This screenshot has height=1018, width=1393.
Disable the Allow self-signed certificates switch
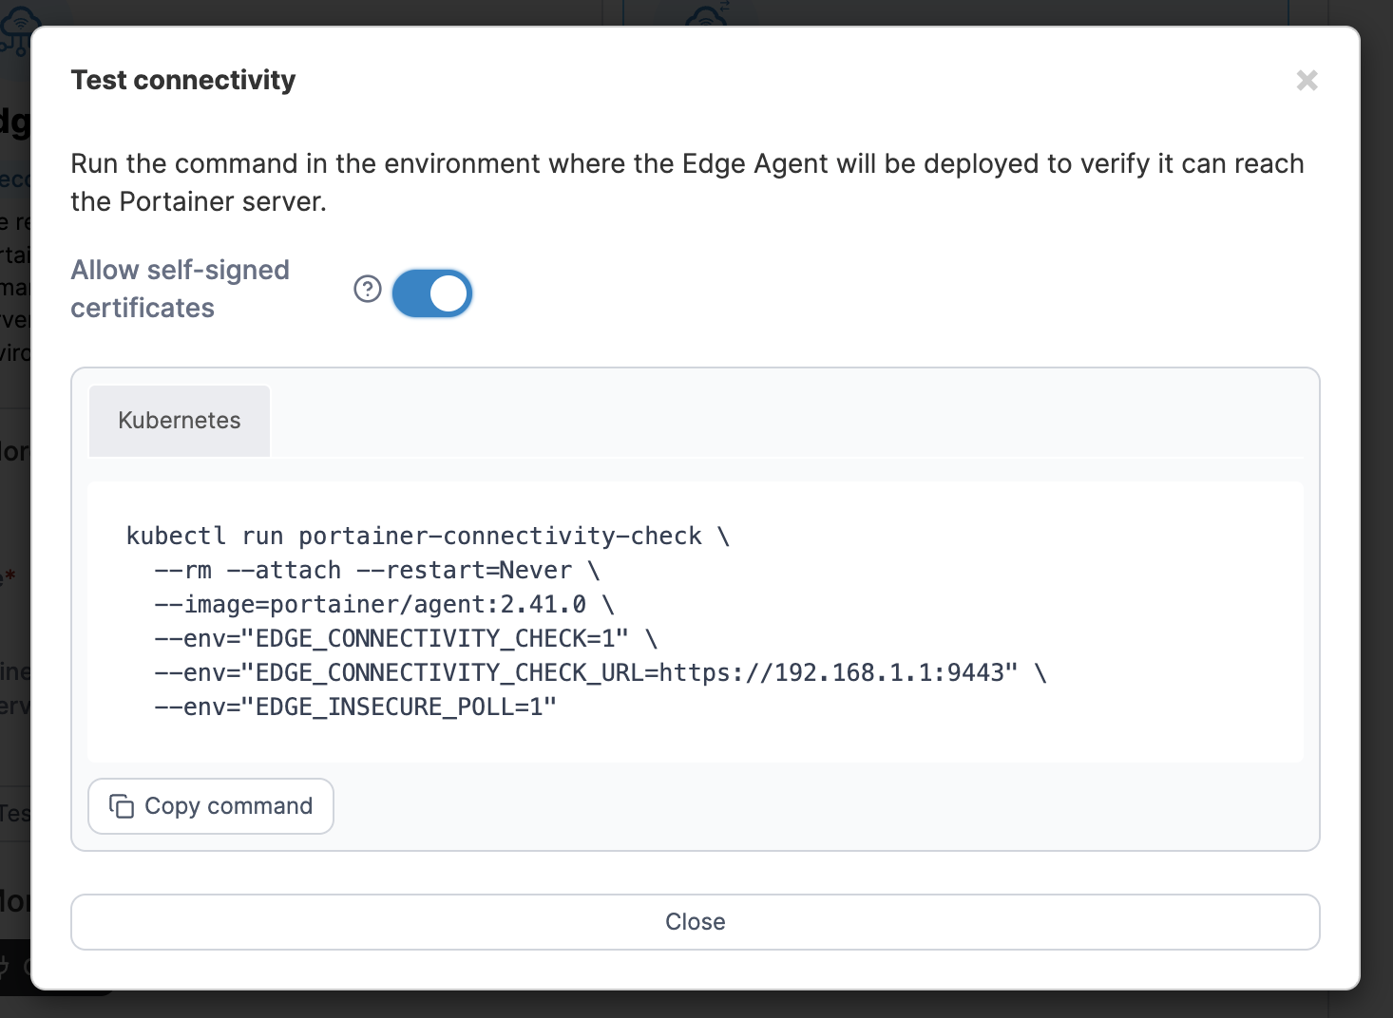(x=432, y=293)
